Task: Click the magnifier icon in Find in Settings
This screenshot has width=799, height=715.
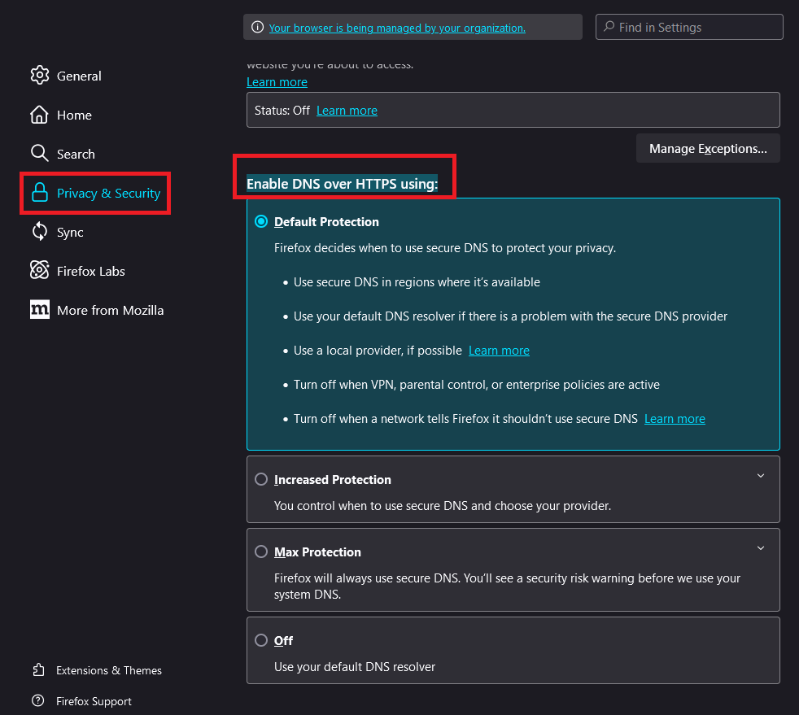Action: pyautogui.click(x=609, y=27)
